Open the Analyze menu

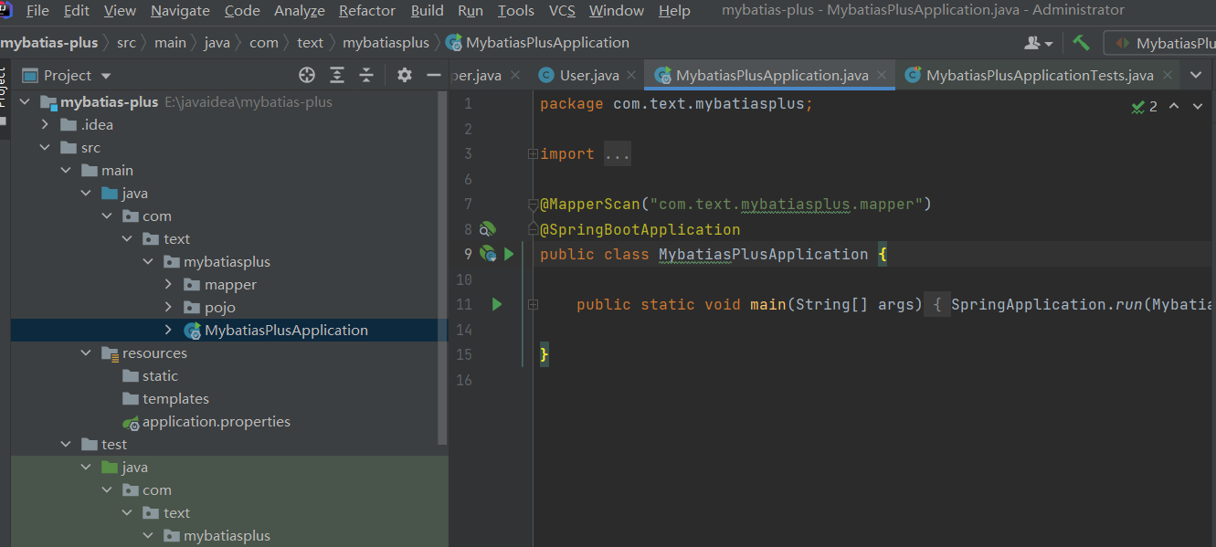[300, 11]
